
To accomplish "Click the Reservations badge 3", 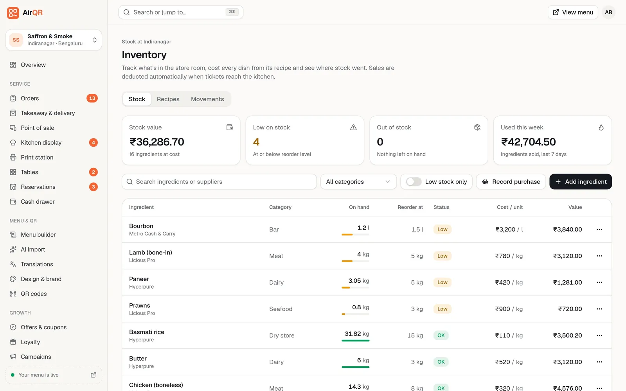I will pos(93,187).
